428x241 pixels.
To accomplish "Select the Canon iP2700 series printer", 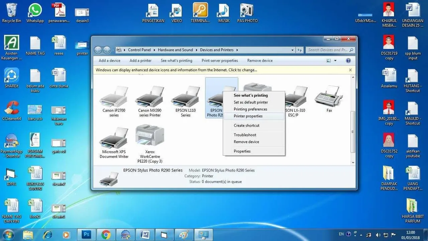I will point(114,101).
